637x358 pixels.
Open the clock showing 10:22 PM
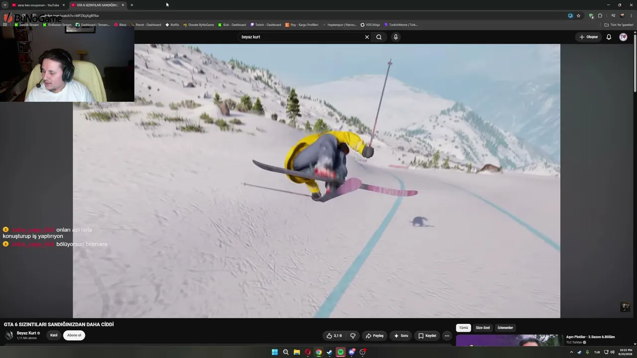point(625,352)
